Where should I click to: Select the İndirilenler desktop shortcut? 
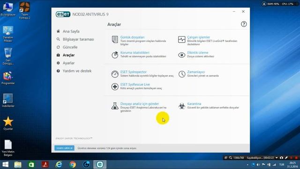(8, 100)
